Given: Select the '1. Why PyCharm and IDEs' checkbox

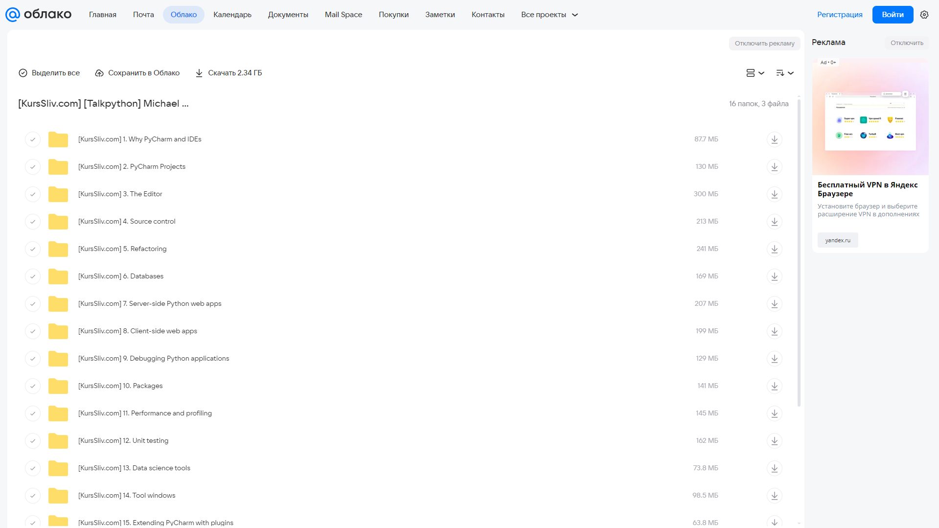Looking at the screenshot, I should click(32, 139).
